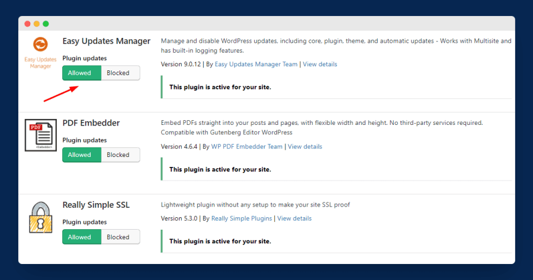The image size is (533, 280).
Task: Click the Easy Updates Manager plugin logo
Action: tap(40, 53)
